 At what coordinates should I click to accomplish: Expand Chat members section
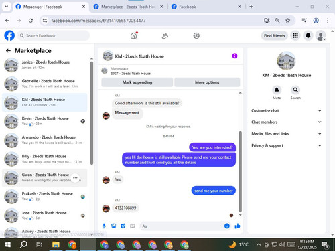(287, 122)
